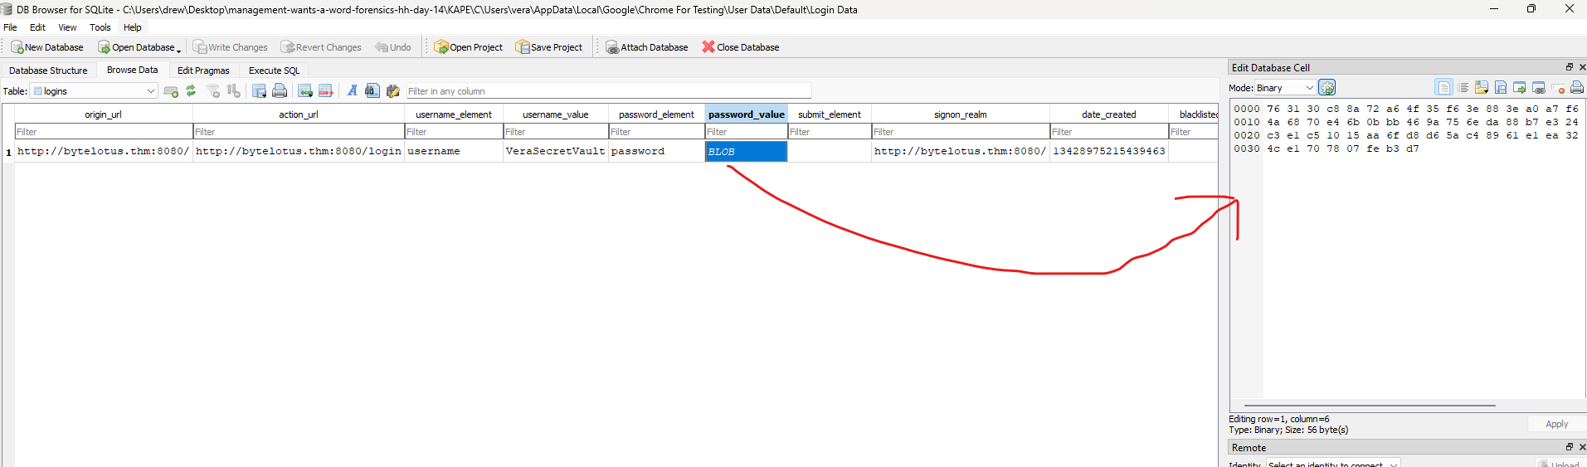The width and height of the screenshot is (1587, 467).
Task: Click the clear sorting icon
Action: [x=234, y=91]
